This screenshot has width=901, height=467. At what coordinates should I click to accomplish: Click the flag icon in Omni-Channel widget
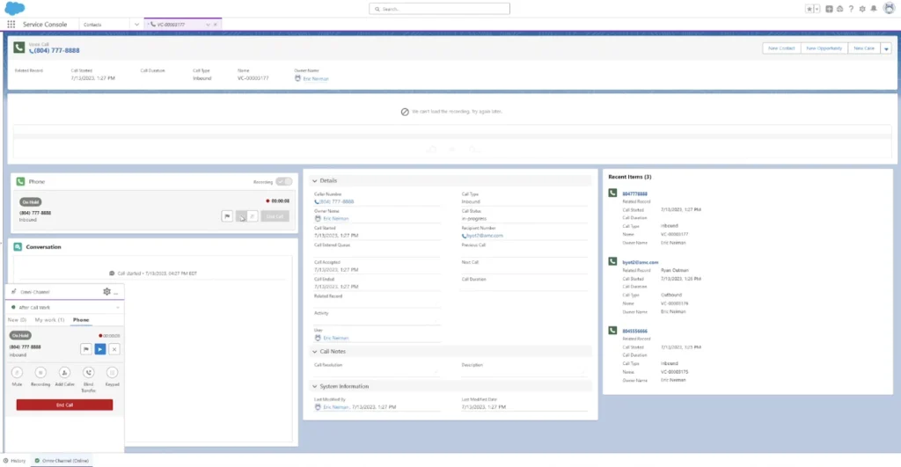pos(86,349)
